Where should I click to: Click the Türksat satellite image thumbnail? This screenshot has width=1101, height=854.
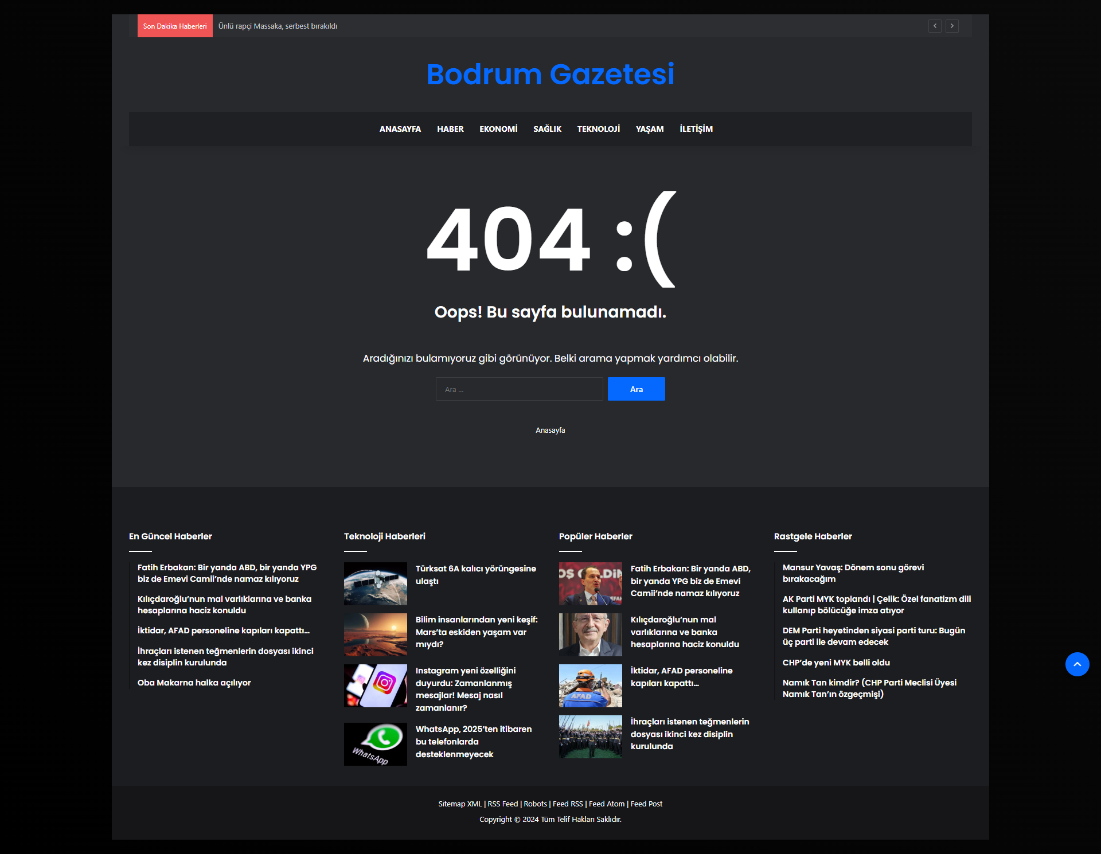pyautogui.click(x=375, y=583)
